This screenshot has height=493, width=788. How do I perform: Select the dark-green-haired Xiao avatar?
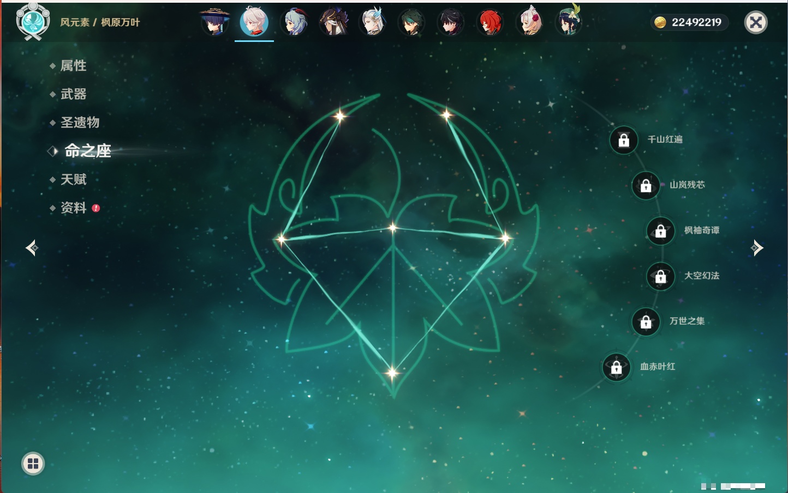[x=412, y=22]
